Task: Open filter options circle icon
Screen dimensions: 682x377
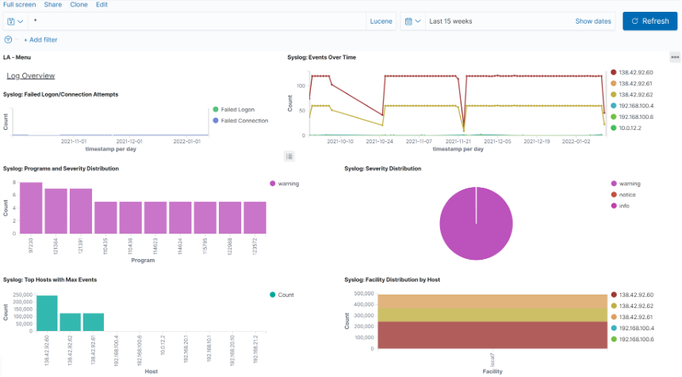Action: pos(8,40)
